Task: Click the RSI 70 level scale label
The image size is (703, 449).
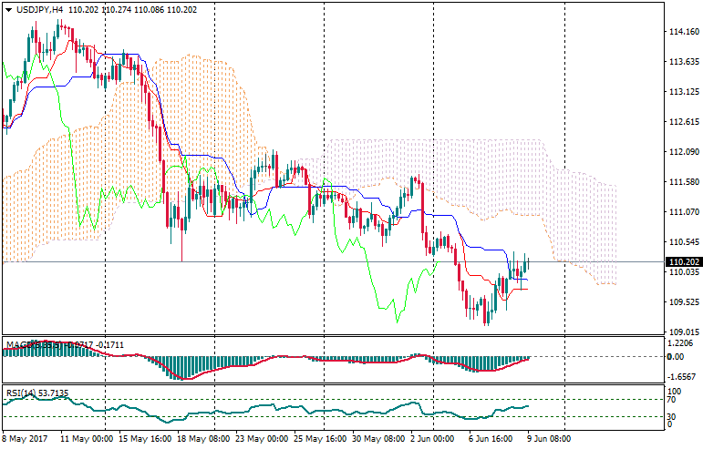Action: click(672, 400)
